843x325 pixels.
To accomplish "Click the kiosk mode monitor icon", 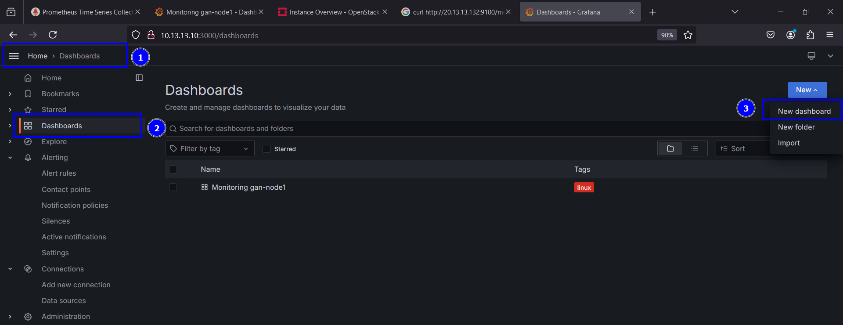I will [x=811, y=56].
